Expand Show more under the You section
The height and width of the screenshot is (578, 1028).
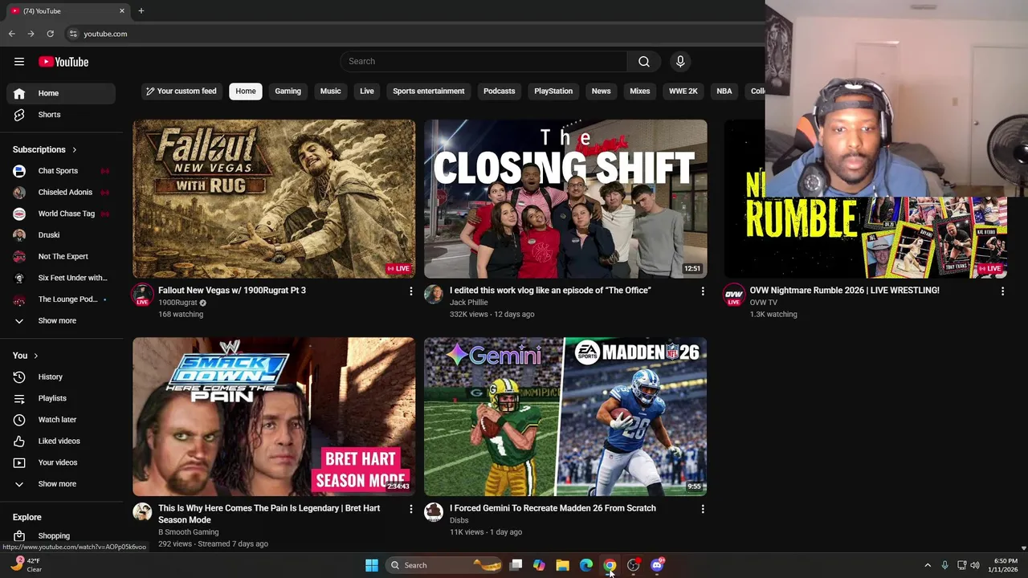pyautogui.click(x=61, y=484)
